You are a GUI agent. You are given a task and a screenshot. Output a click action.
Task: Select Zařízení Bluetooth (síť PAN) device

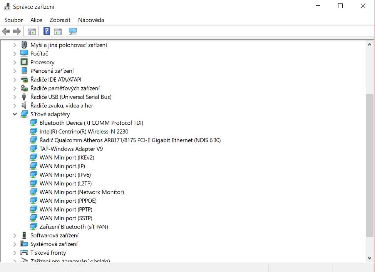74,227
